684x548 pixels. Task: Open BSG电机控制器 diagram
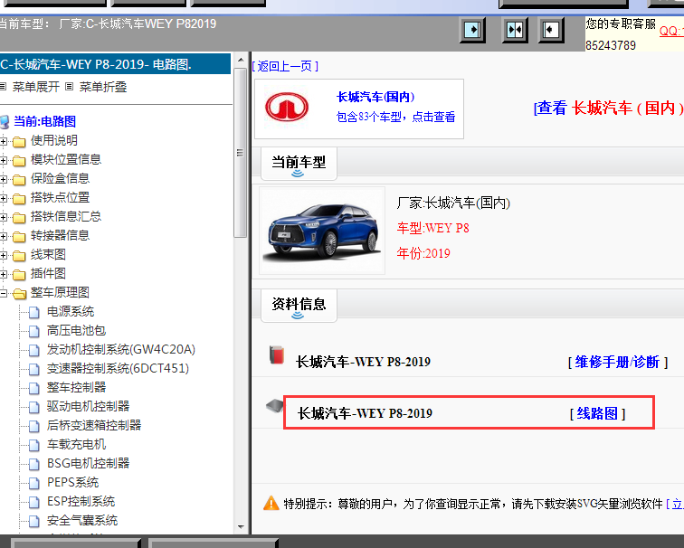(x=88, y=463)
